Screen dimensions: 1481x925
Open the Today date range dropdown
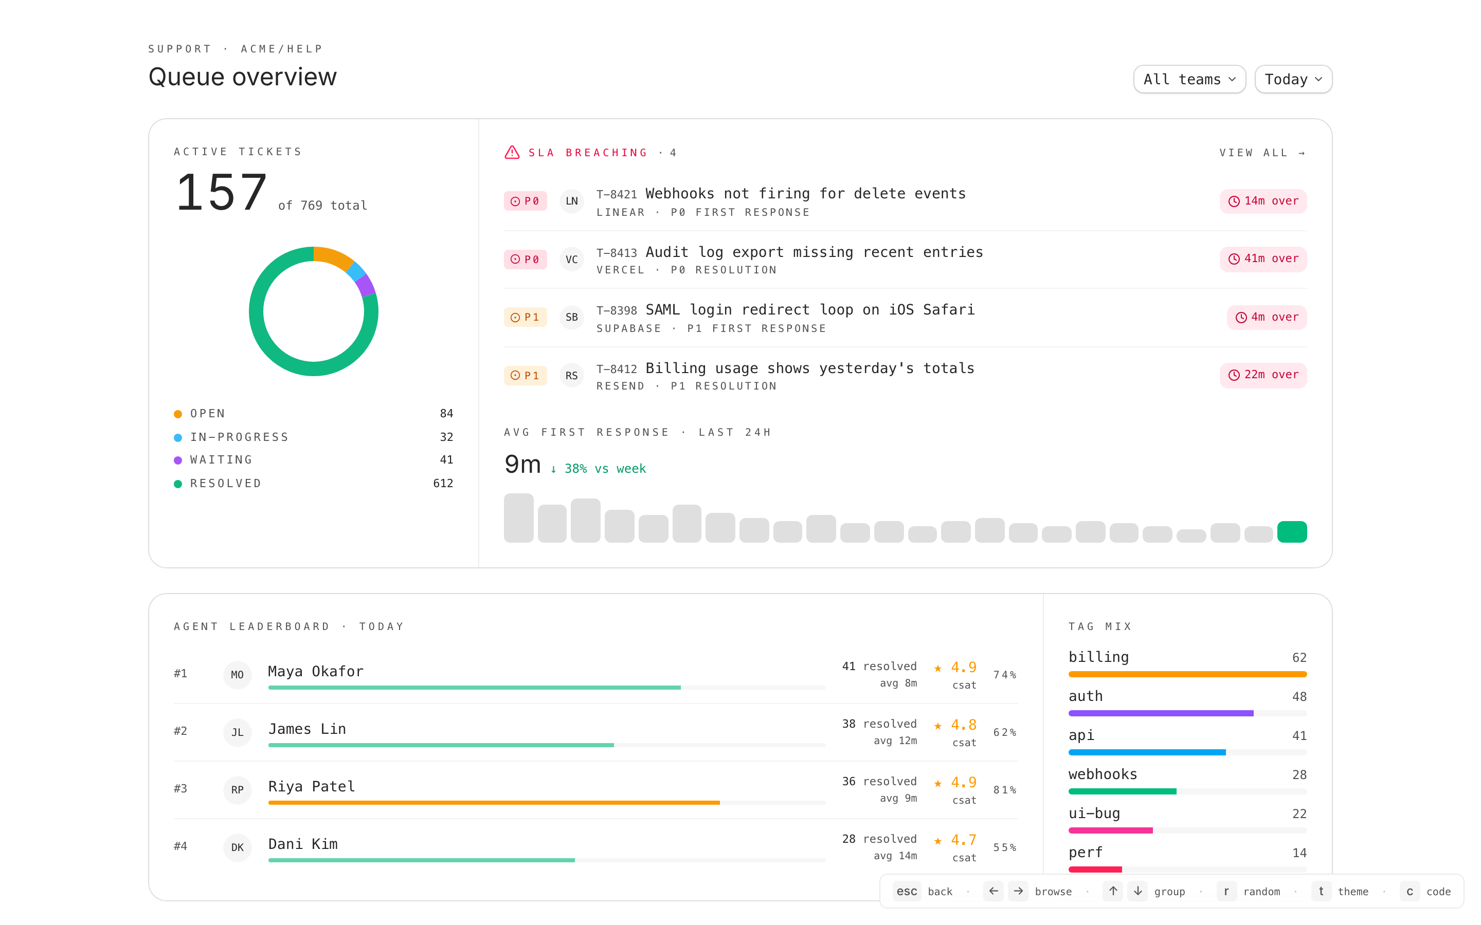coord(1292,80)
